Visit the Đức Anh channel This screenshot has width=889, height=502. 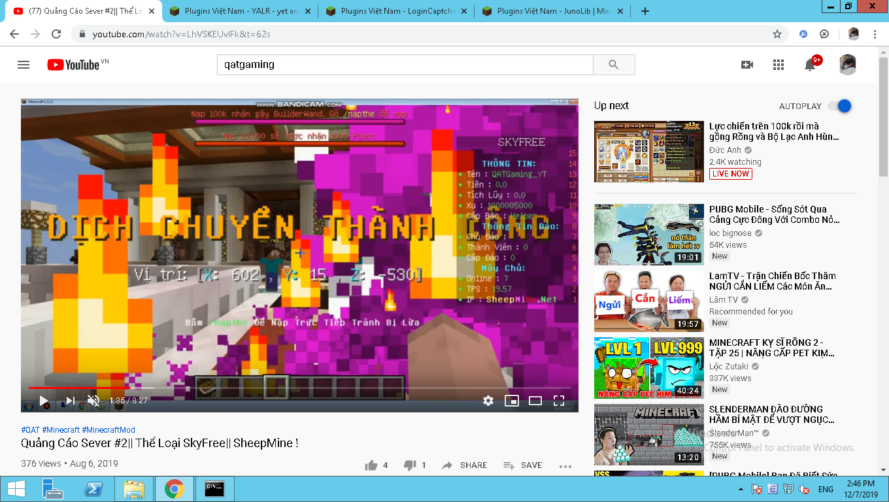(726, 150)
